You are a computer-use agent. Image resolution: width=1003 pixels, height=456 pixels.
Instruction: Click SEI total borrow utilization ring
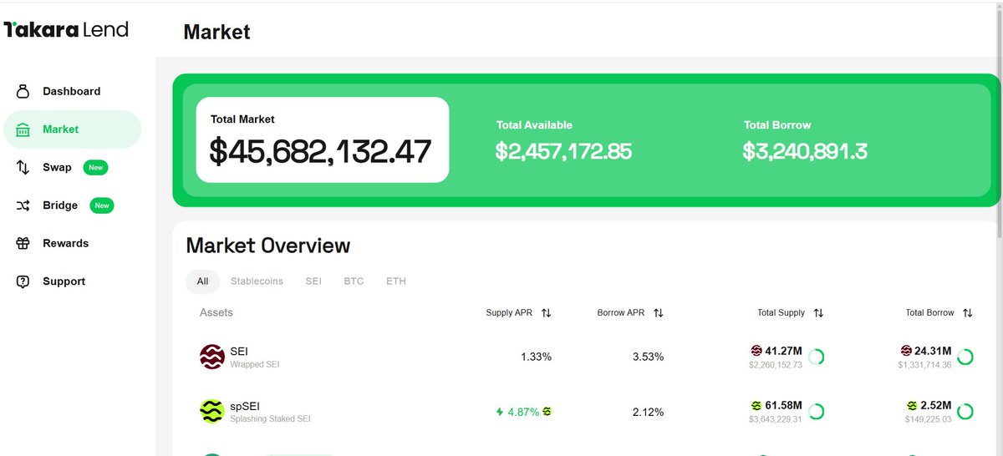tap(965, 357)
